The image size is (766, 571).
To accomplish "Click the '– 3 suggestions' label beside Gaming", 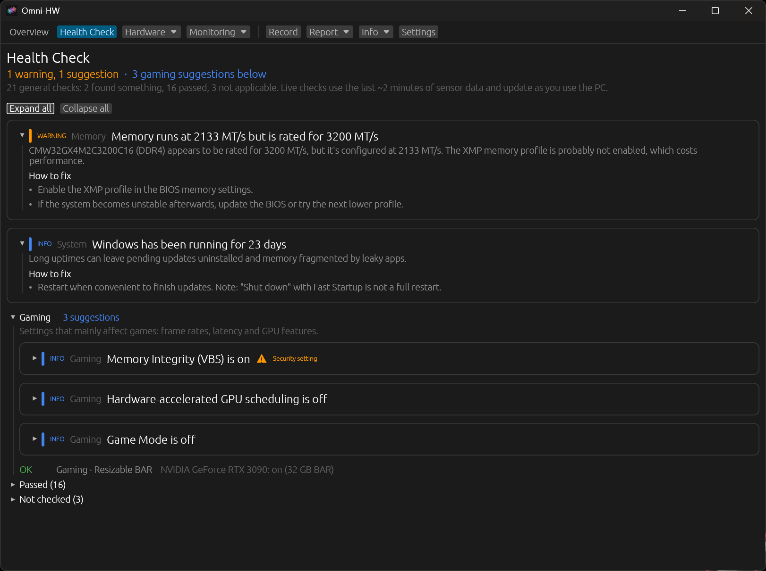I will (88, 317).
